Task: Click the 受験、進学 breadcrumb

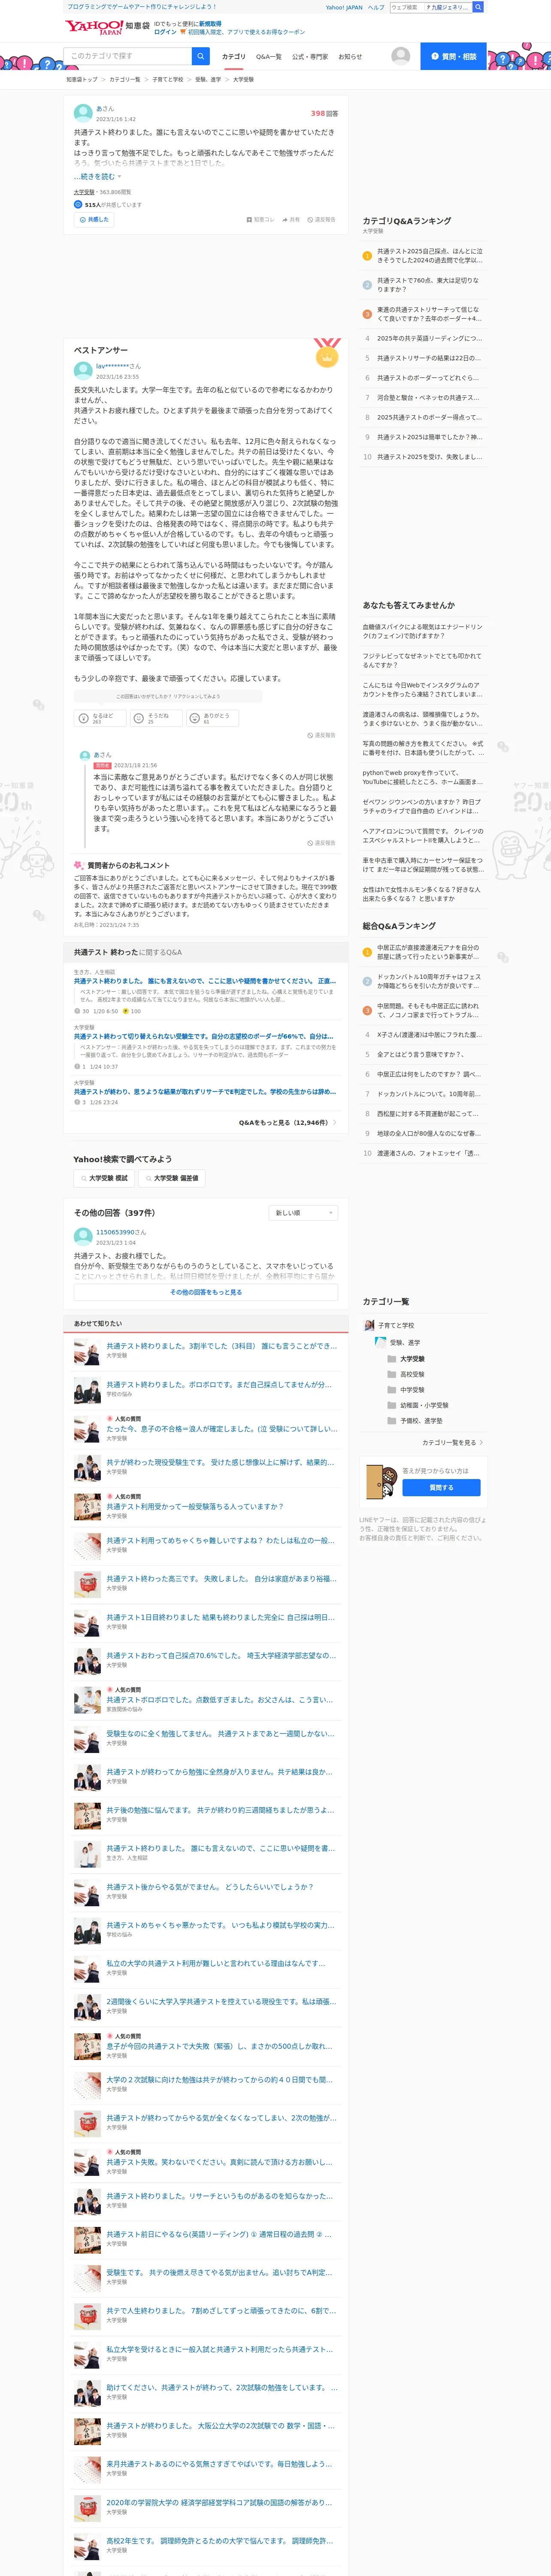Action: [x=208, y=79]
